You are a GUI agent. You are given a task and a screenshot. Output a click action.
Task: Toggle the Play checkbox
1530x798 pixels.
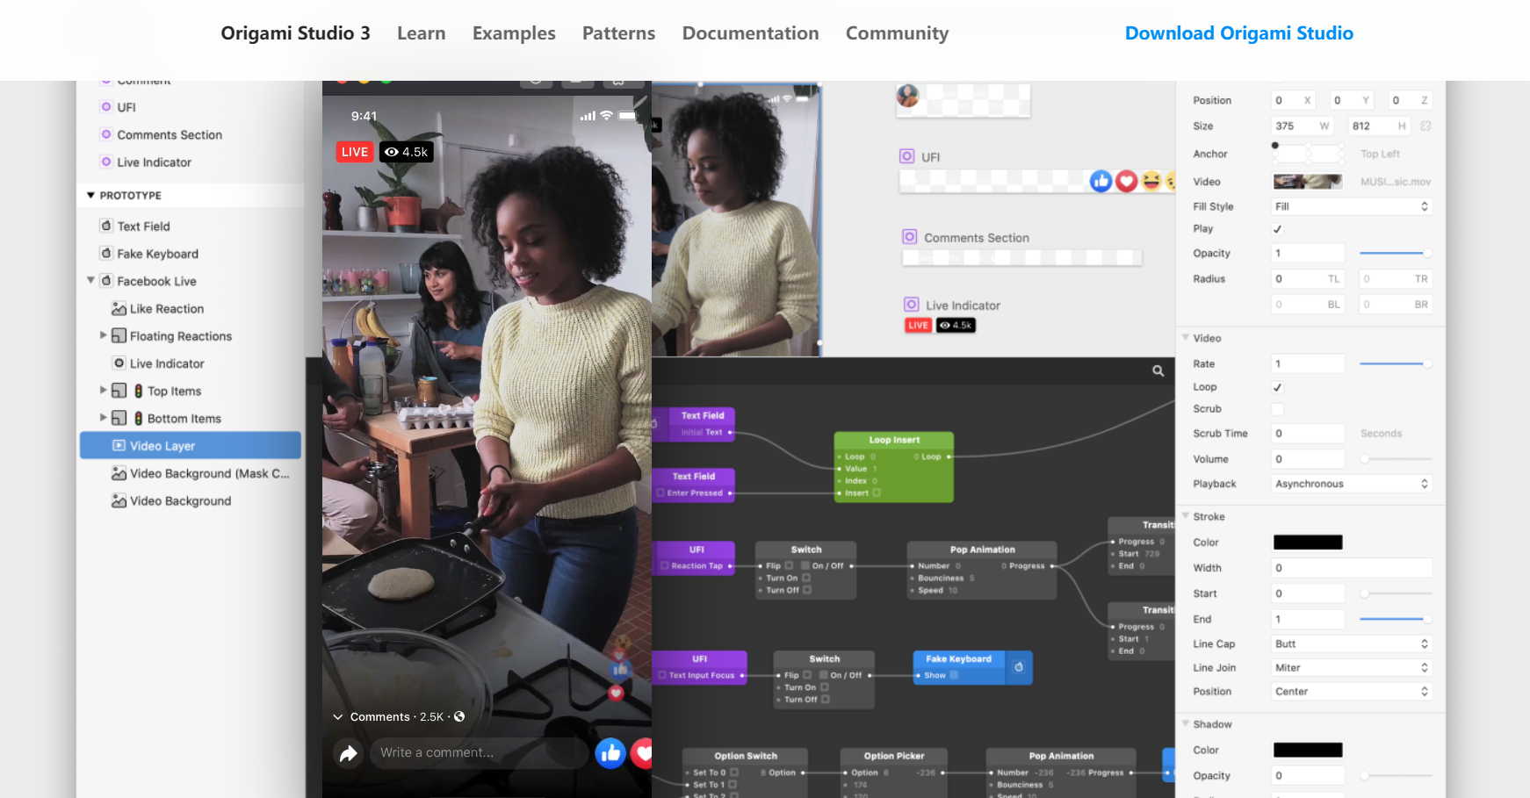(x=1278, y=229)
